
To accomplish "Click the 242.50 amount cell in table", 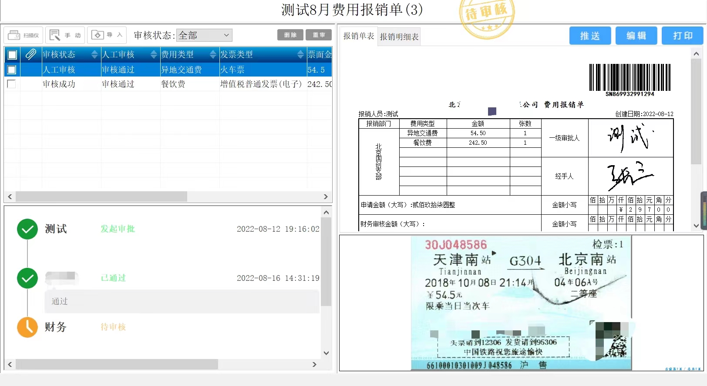I will (320, 84).
